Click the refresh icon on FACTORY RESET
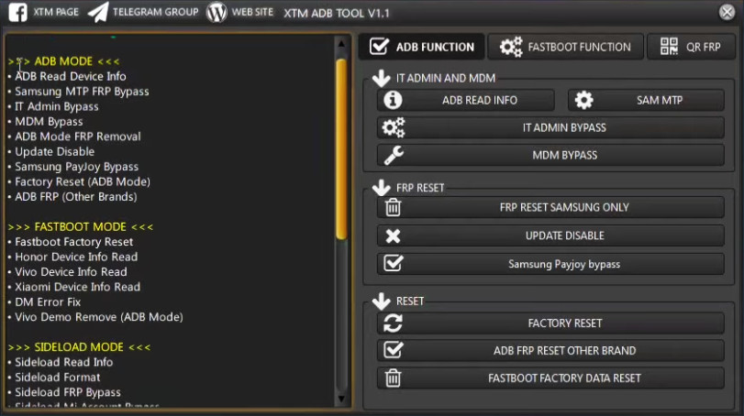 pyautogui.click(x=393, y=323)
